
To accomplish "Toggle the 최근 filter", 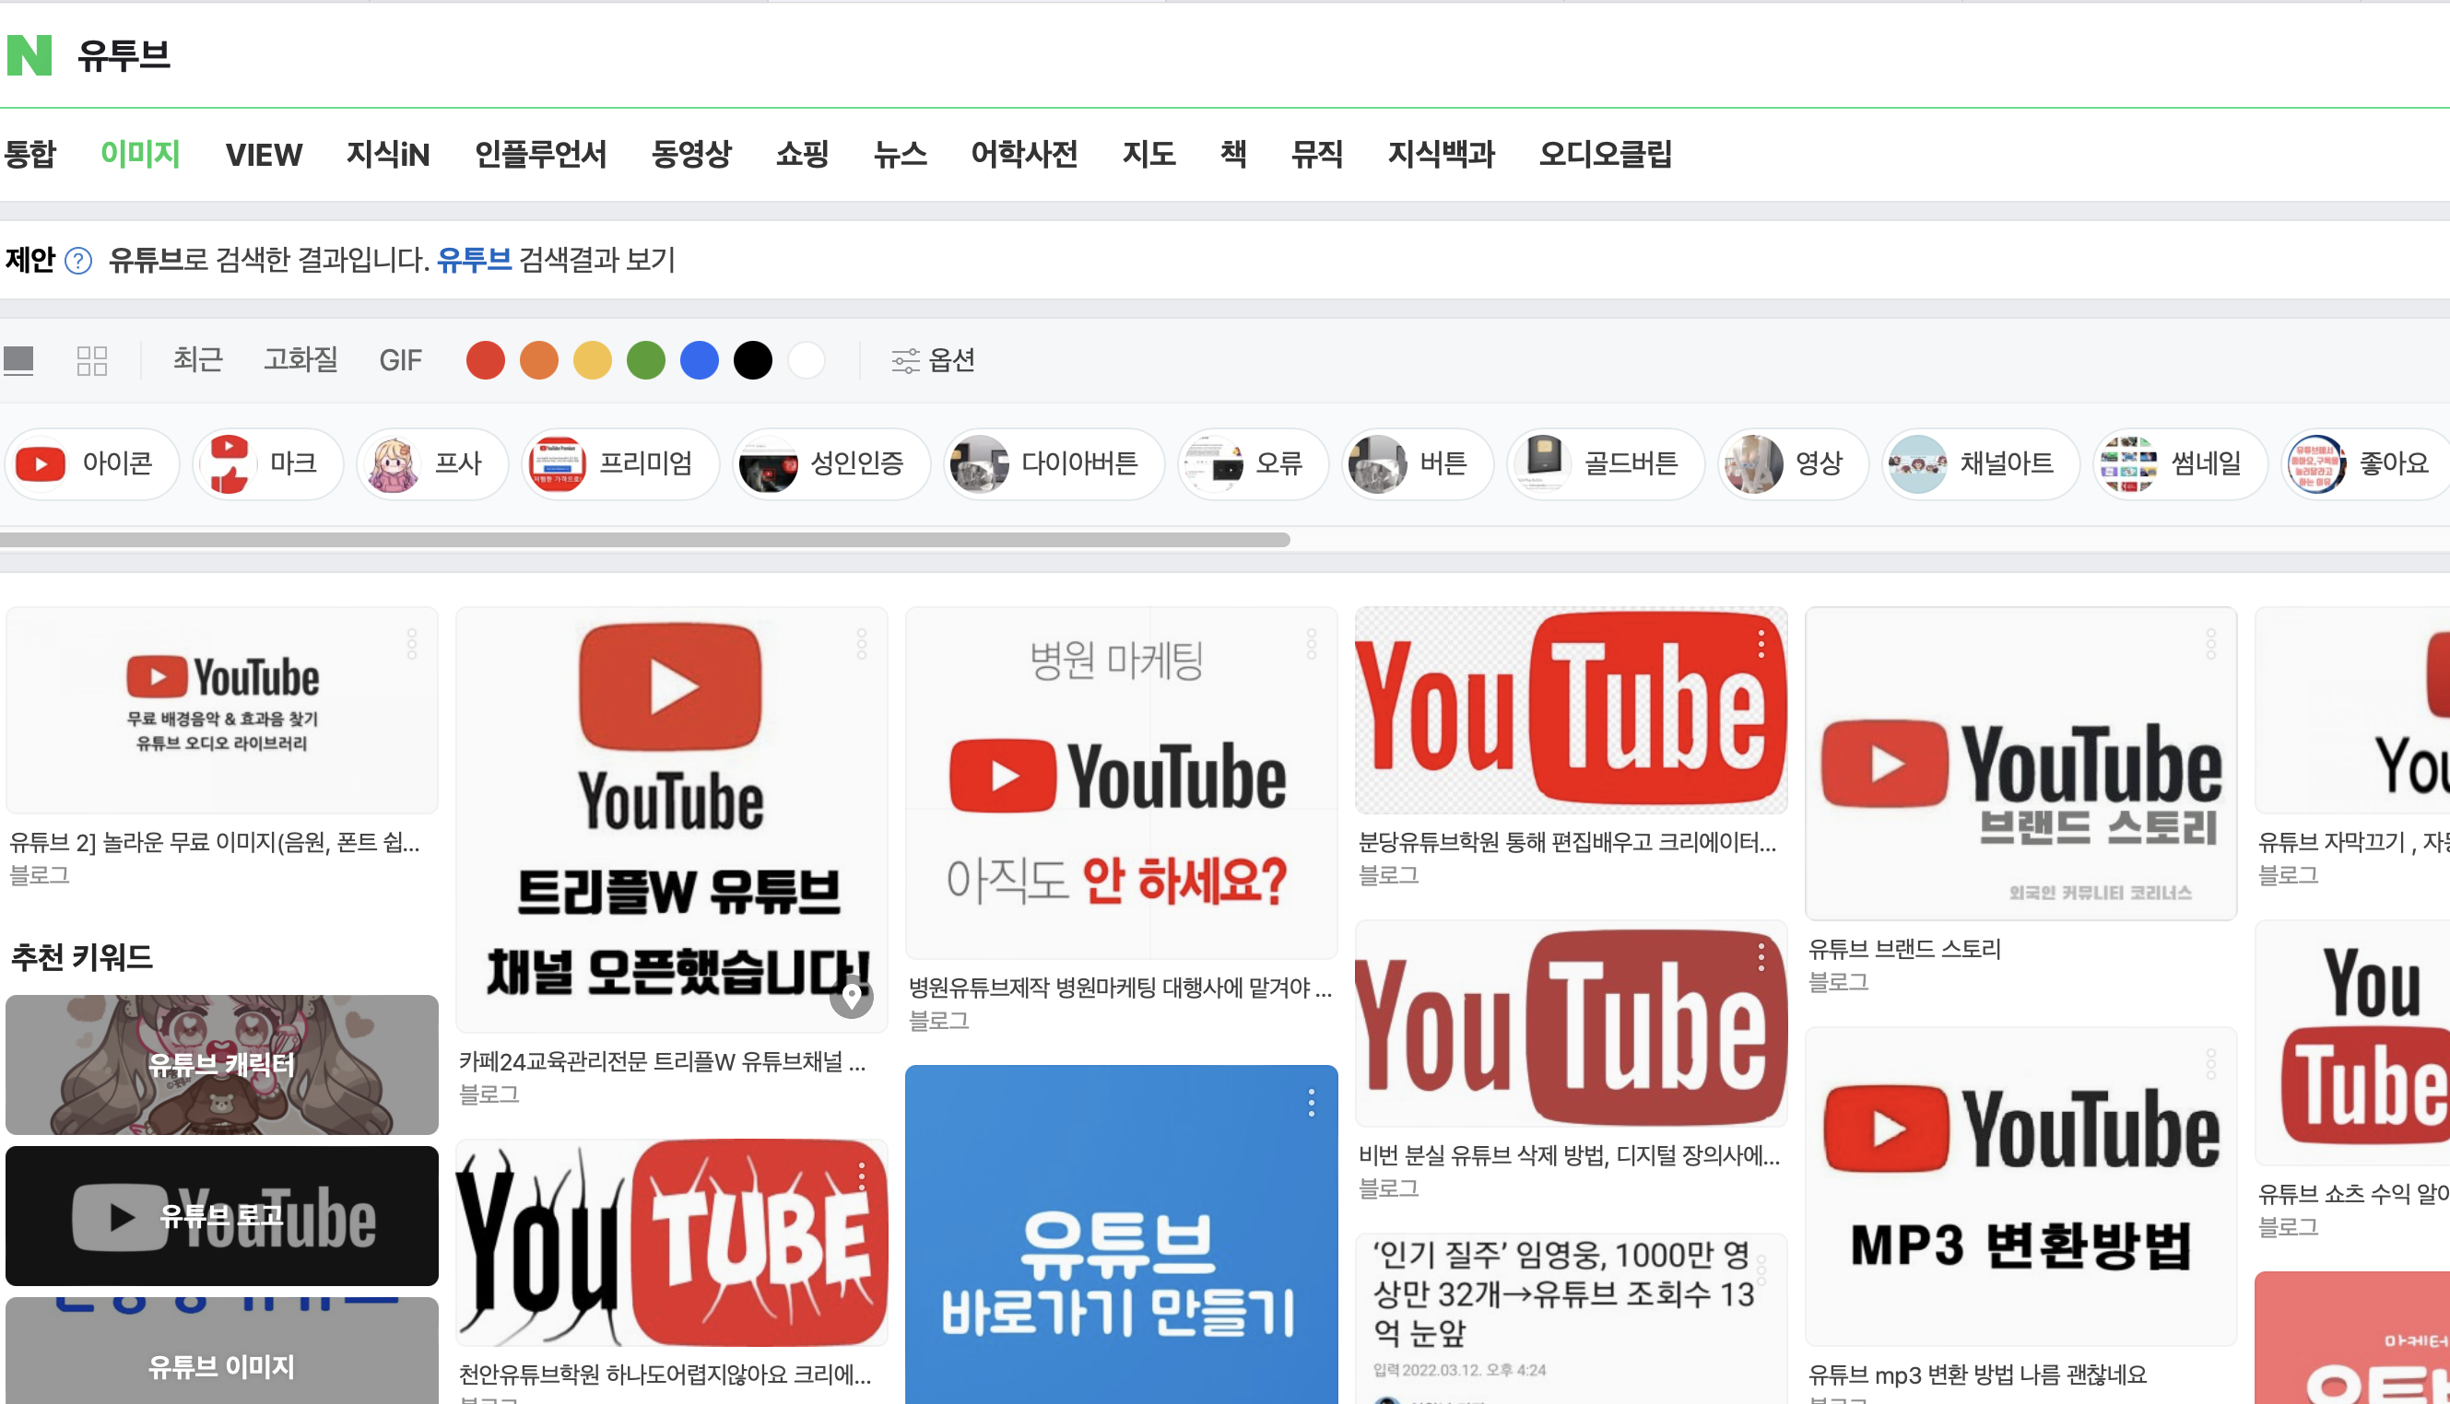I will tap(198, 360).
